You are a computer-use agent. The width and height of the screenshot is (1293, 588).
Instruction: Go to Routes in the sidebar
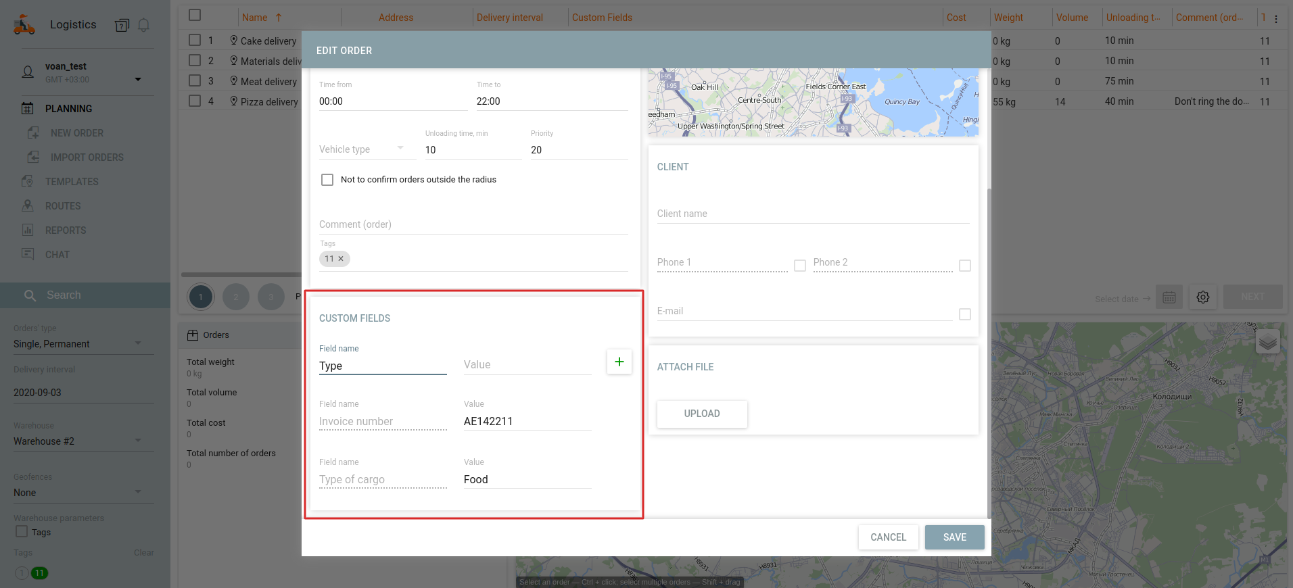click(x=63, y=206)
